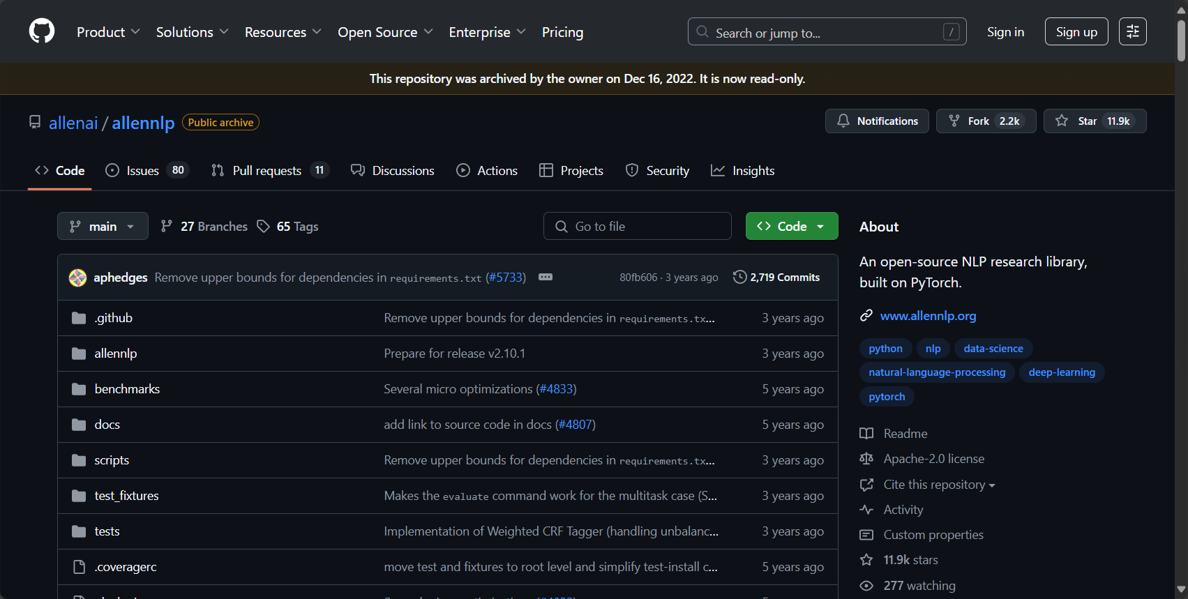Click the docs folder icon

click(79, 425)
